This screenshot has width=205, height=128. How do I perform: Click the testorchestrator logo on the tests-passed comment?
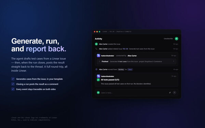[98, 76]
